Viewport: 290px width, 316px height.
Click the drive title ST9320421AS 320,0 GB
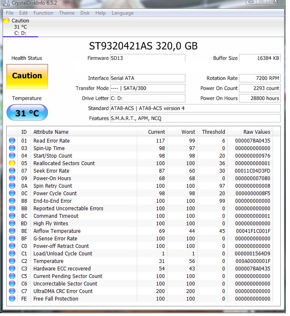[143, 46]
